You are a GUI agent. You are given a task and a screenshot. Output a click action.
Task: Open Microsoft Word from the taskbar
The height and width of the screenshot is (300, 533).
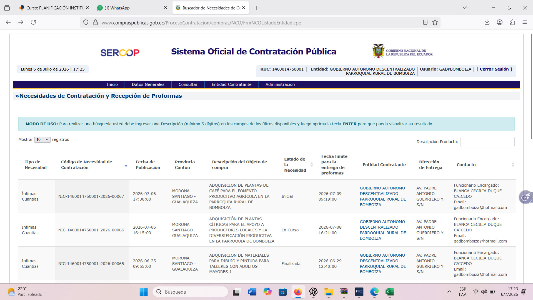pyautogui.click(x=252, y=292)
